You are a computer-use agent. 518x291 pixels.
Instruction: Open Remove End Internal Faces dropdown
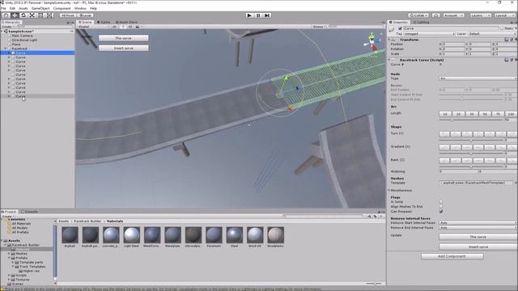478,228
